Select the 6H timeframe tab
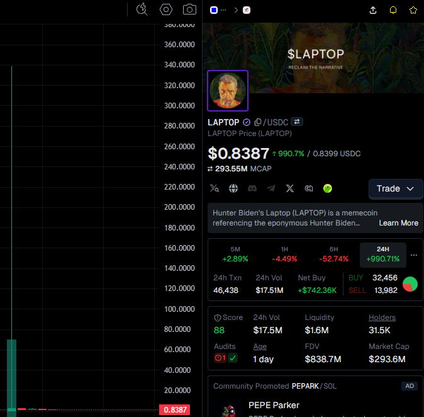Screen dimensions: 424x417 pos(333,254)
